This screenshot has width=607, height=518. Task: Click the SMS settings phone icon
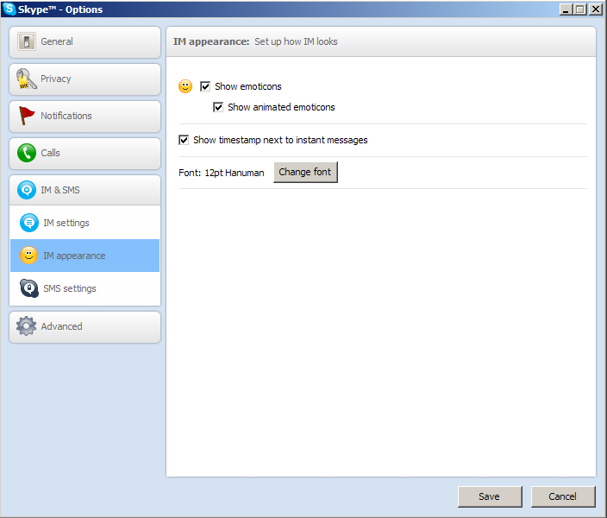pyautogui.click(x=29, y=288)
